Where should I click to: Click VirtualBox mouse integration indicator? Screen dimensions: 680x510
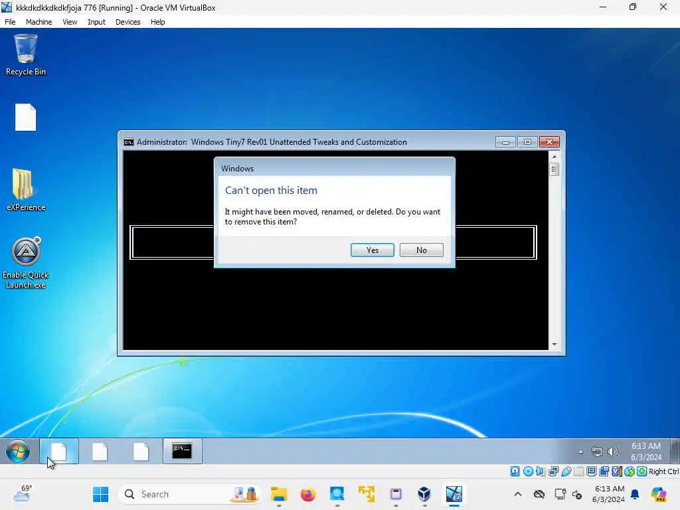coord(630,471)
